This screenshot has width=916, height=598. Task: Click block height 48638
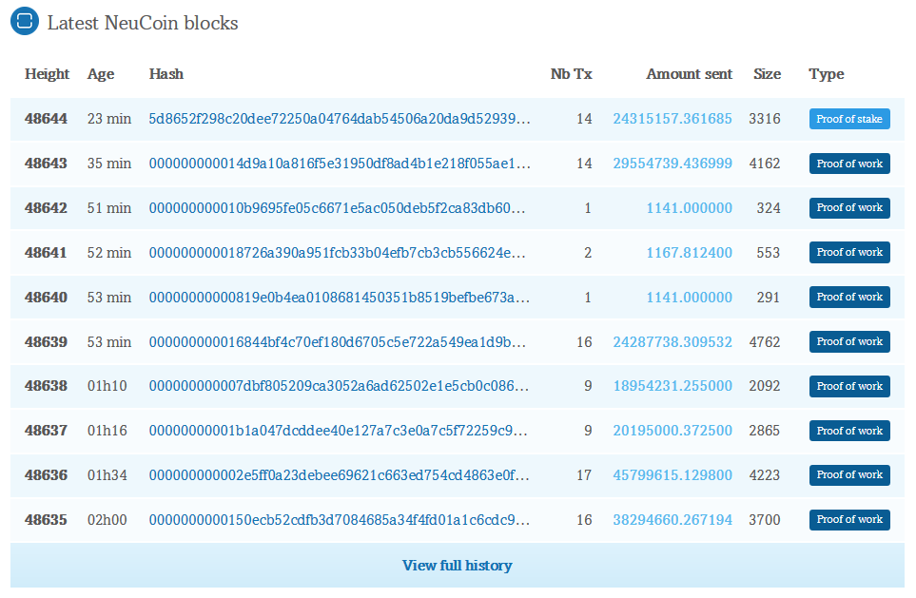(47, 386)
